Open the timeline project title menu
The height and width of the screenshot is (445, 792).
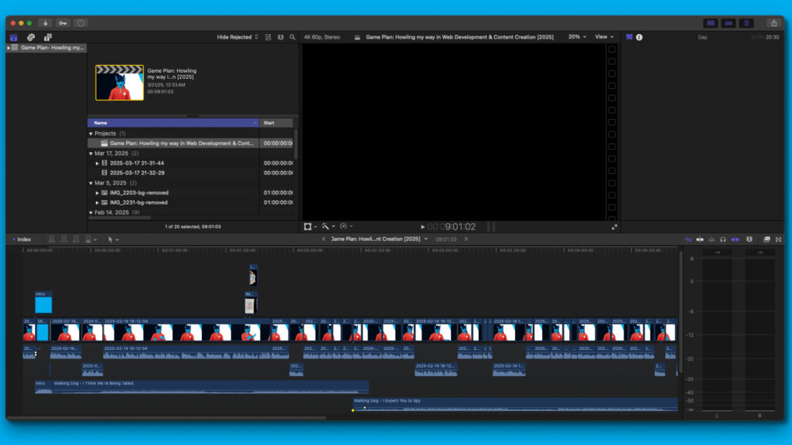point(379,239)
